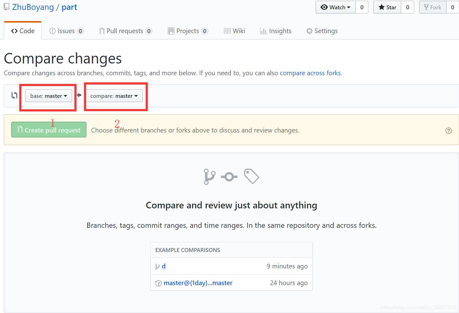Click the large commit icon
The height and width of the screenshot is (313, 459).
click(x=229, y=177)
